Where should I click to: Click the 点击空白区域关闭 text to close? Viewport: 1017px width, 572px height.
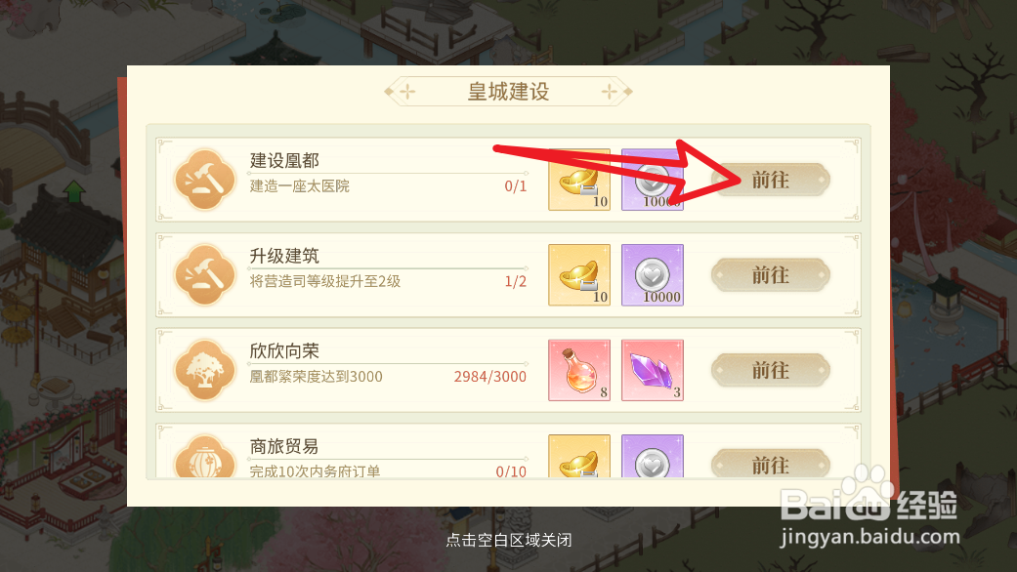click(508, 540)
